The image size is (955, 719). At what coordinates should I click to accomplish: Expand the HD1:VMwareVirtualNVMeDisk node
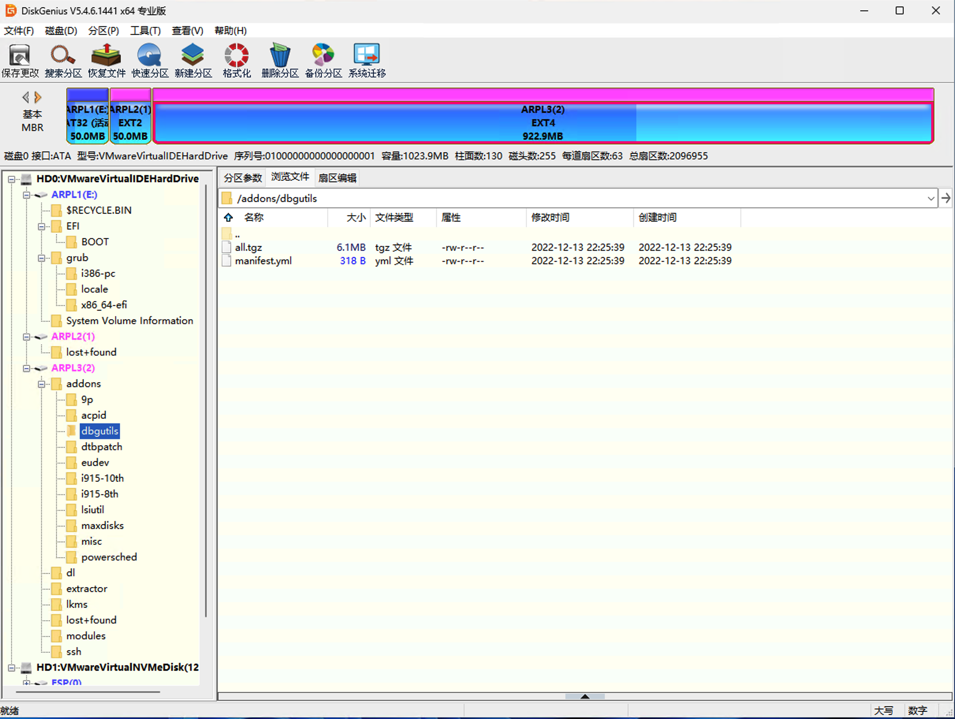[x=13, y=667]
